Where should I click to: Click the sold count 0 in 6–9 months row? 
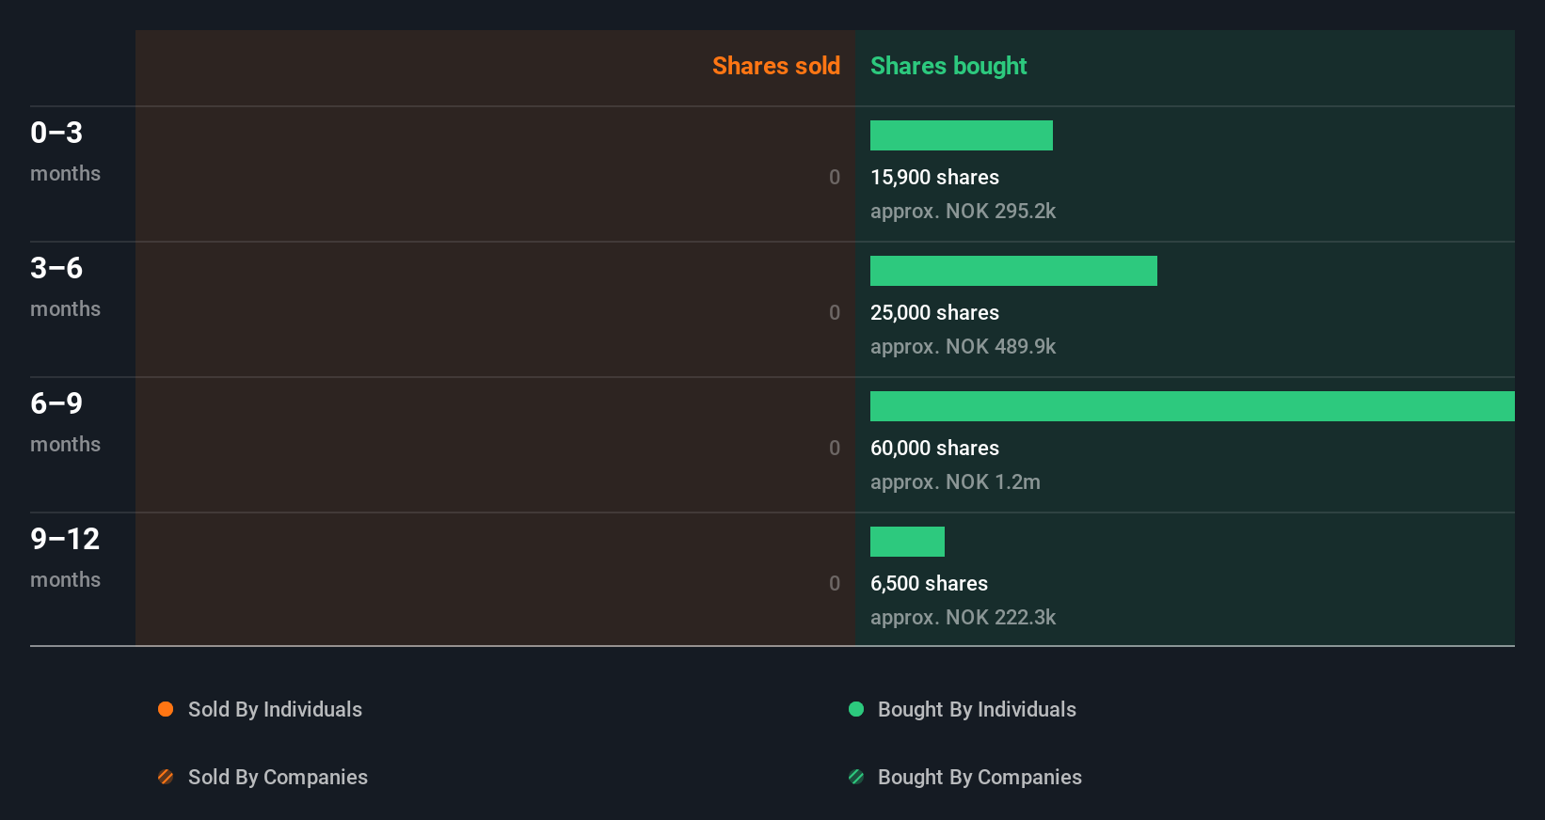(x=835, y=449)
